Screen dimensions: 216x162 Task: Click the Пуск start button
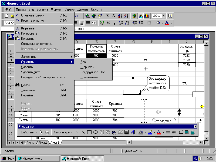[8, 158]
